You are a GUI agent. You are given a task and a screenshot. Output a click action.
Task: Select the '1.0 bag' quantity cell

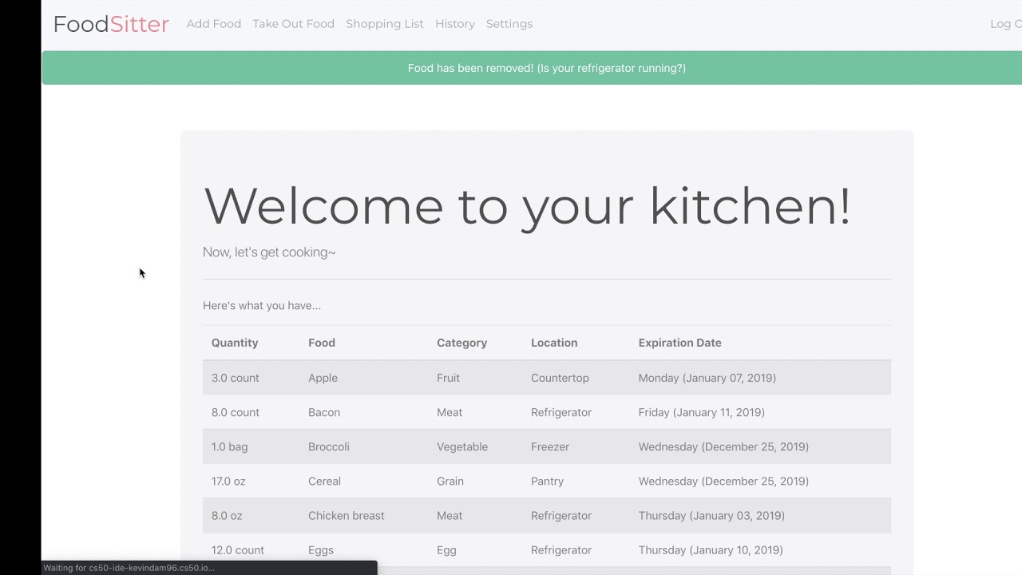230,446
